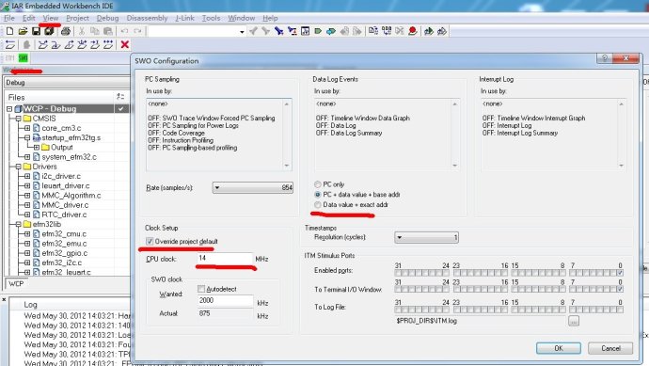Collapse the Drivers folder node
Viewport: 649px width, 366px height.
click(18, 167)
